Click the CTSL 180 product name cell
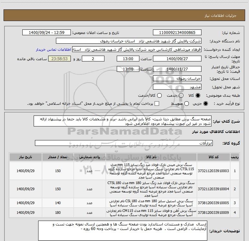249x241 pixels. coord(151,189)
